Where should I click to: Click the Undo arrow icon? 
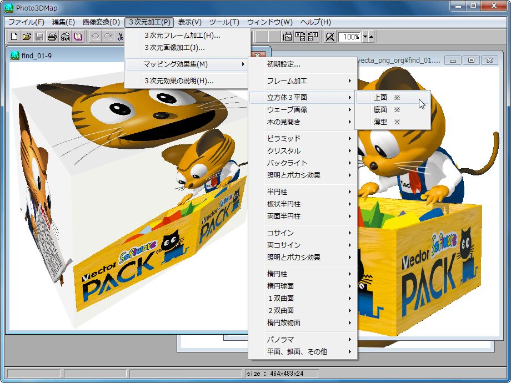coord(95,37)
